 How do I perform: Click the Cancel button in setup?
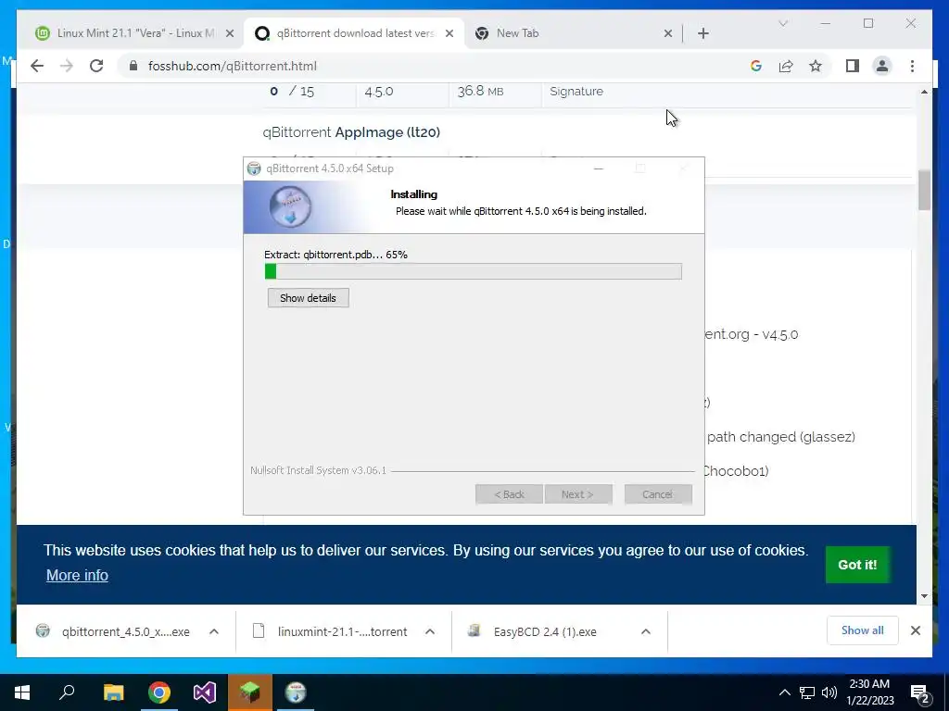658,494
